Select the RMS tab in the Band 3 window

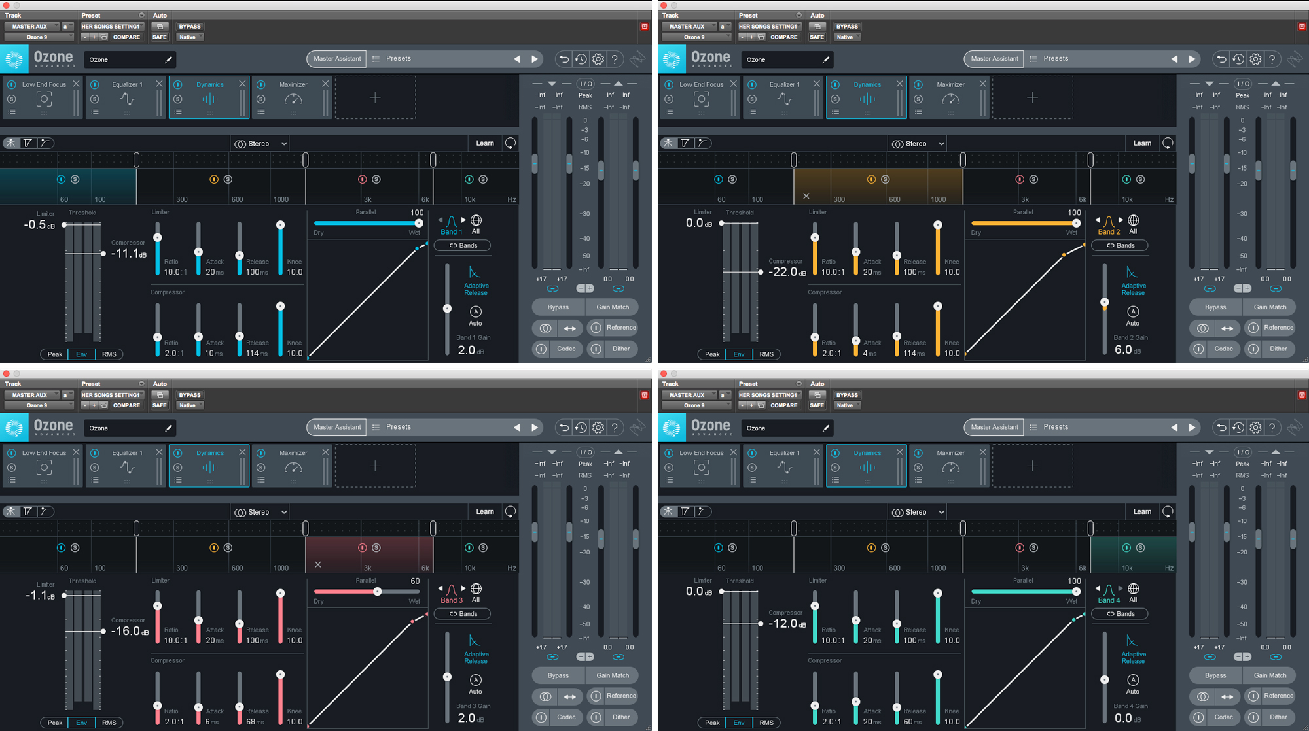(x=109, y=722)
